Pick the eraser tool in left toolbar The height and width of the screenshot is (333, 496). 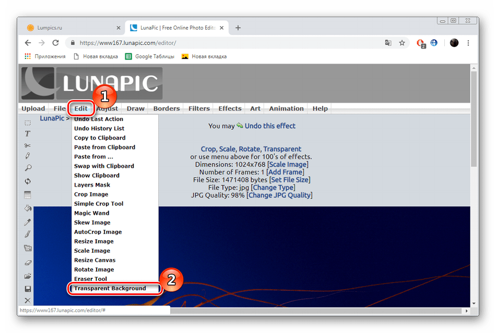coord(28,262)
